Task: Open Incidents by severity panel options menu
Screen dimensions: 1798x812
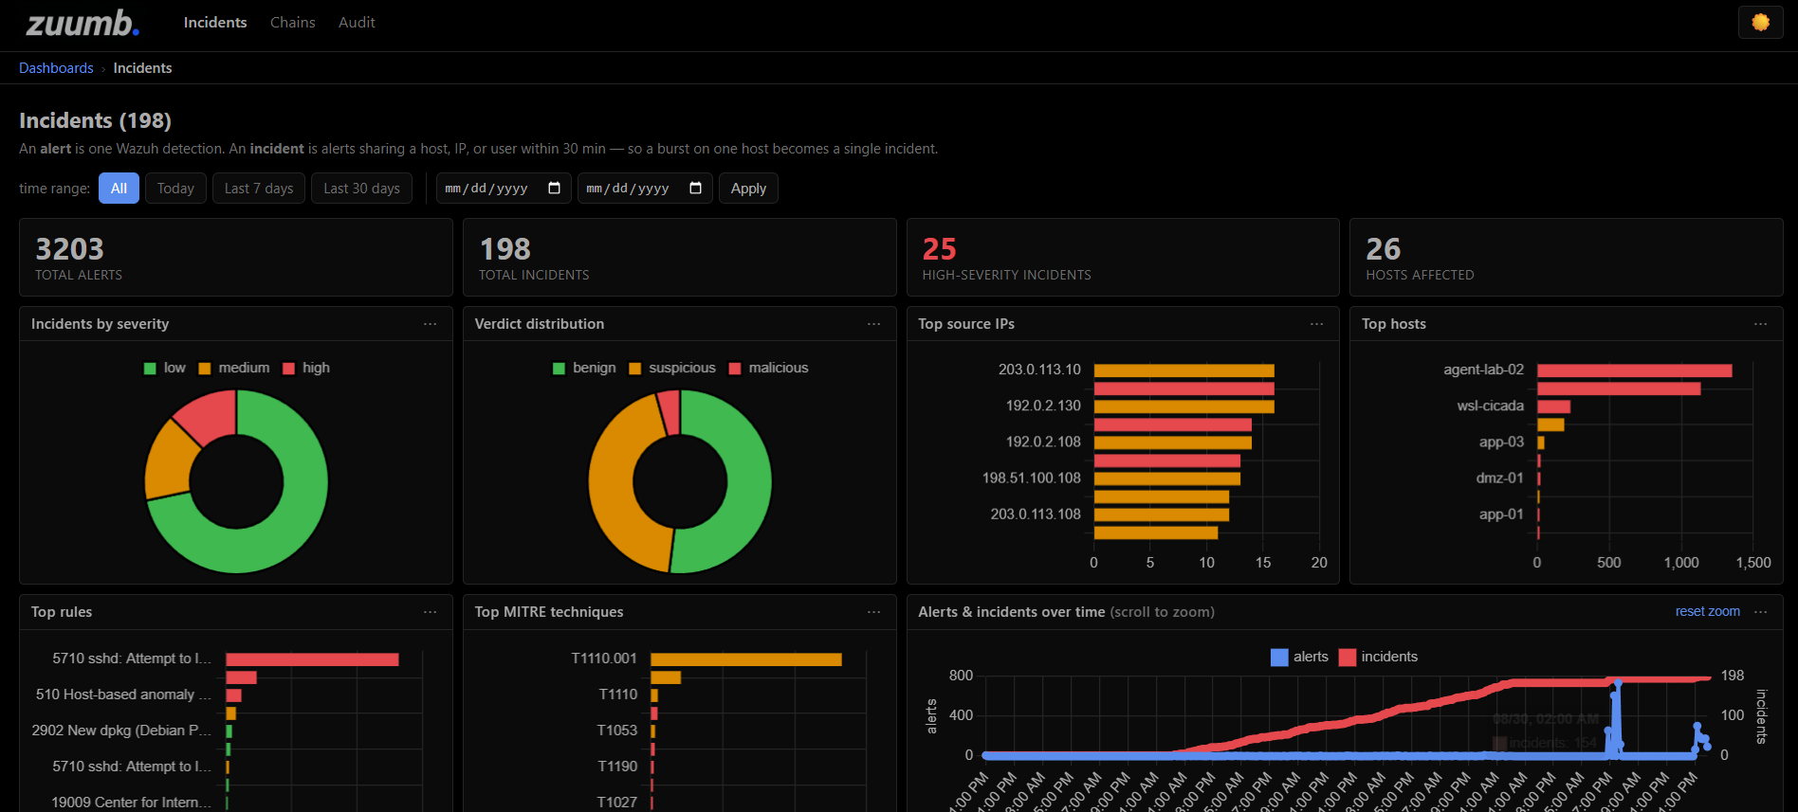Action: coord(431,324)
